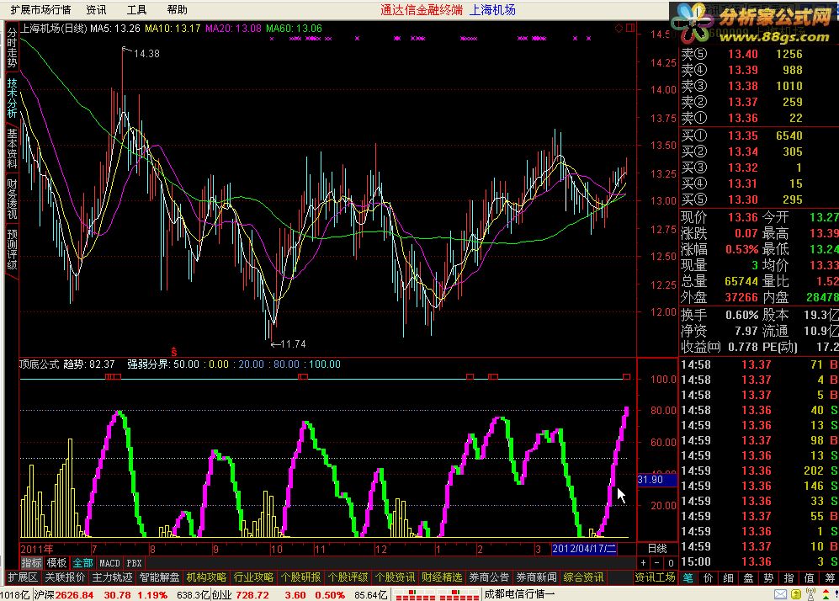Viewport: 839px width, 601px height.
Task: Click the red square layout icon beside the diamond
Action: 629,28
